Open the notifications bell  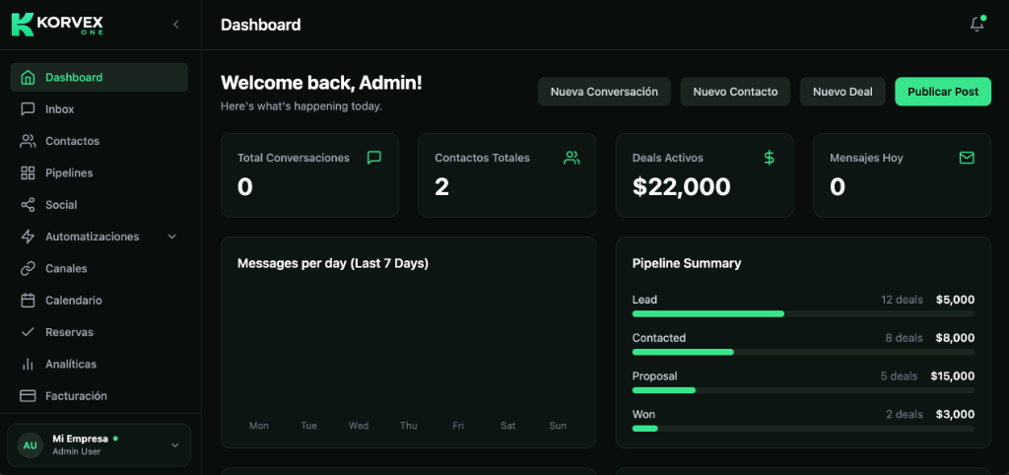(x=976, y=25)
